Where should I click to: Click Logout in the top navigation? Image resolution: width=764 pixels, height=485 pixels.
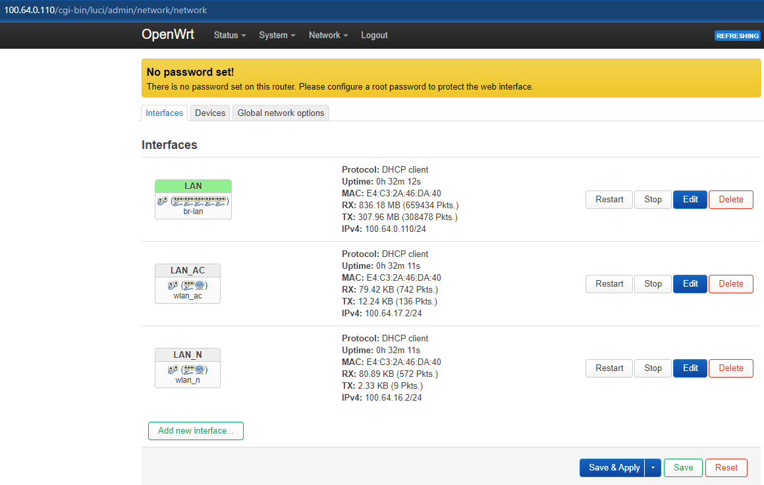(x=374, y=36)
